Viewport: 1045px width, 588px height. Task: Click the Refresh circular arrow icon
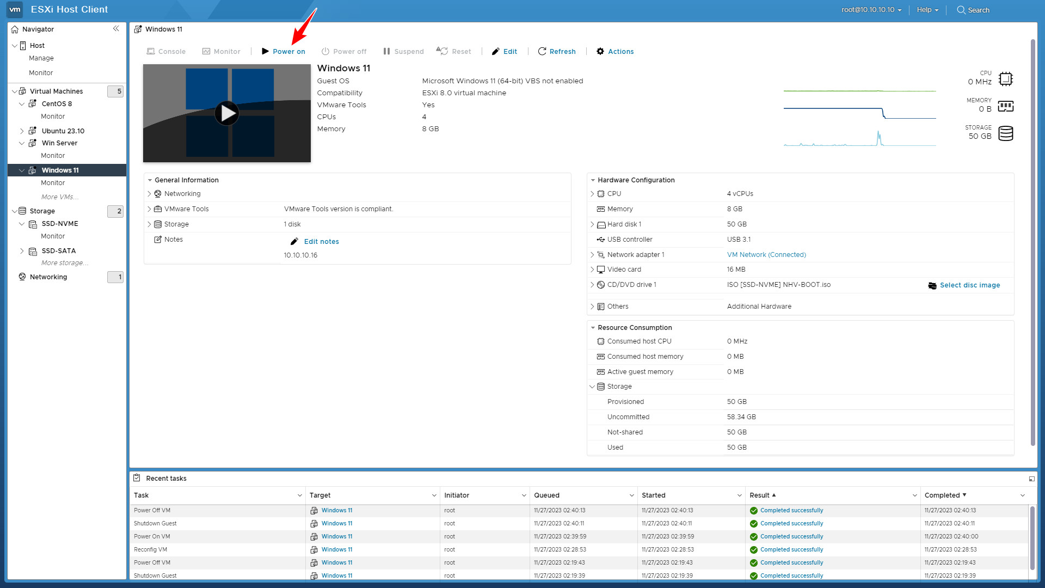click(x=542, y=51)
